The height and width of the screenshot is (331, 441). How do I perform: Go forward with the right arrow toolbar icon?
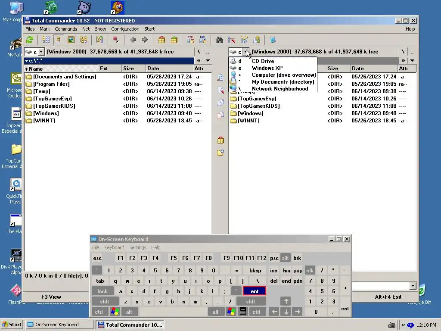145,40
